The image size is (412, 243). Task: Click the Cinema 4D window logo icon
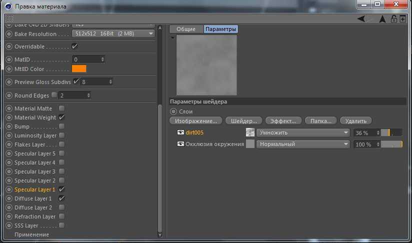(7, 6)
